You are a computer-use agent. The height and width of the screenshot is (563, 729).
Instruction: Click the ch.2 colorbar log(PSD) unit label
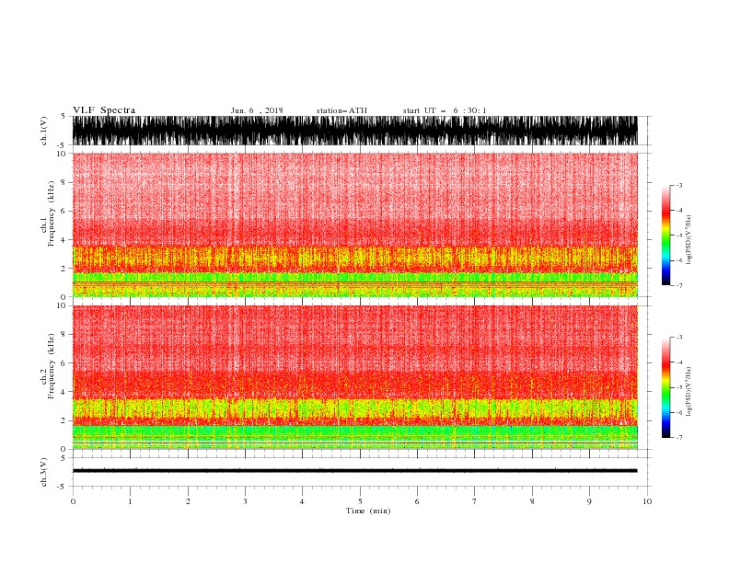pos(688,392)
